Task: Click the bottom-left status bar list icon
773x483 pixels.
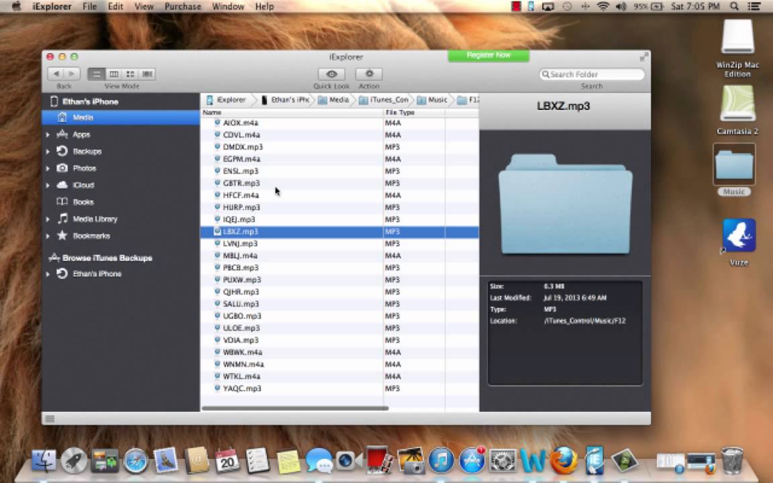Action: click(x=50, y=419)
